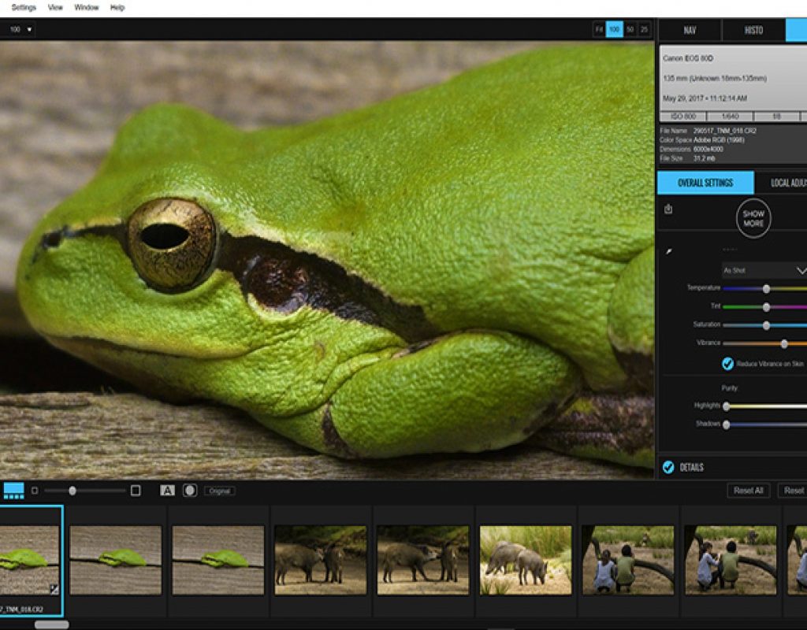Toggle Reduce Vibrance on Skin checkbox
Viewport: 807px width, 630px height.
point(727,364)
